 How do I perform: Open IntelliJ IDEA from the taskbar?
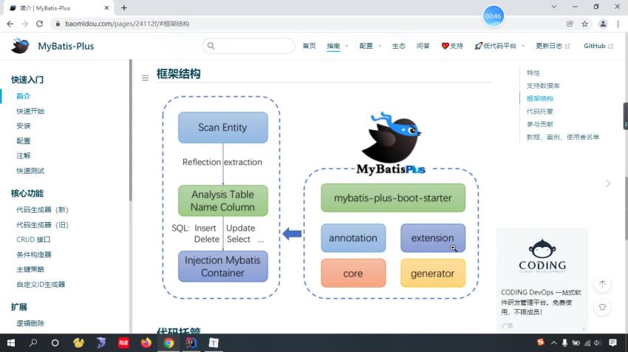(191, 343)
